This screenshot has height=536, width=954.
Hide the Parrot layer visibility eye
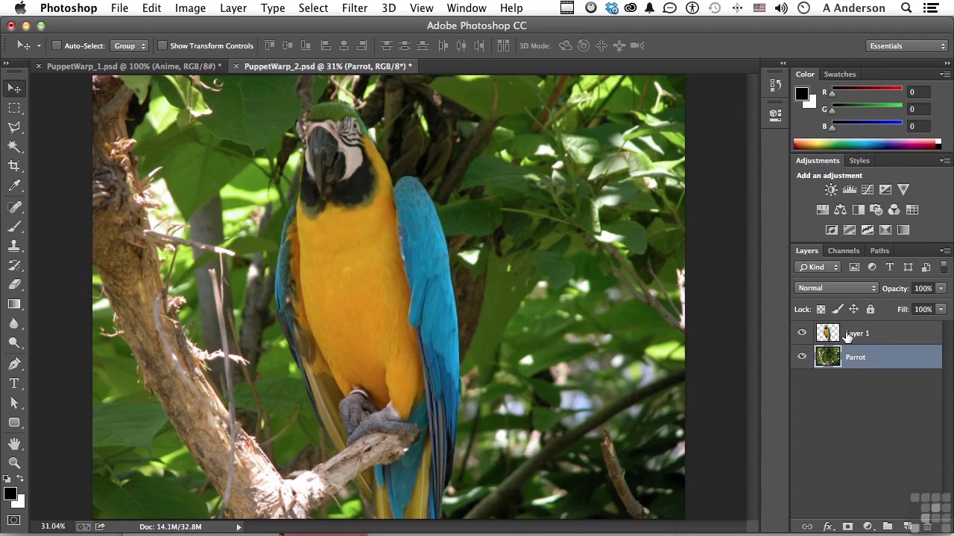click(x=802, y=357)
